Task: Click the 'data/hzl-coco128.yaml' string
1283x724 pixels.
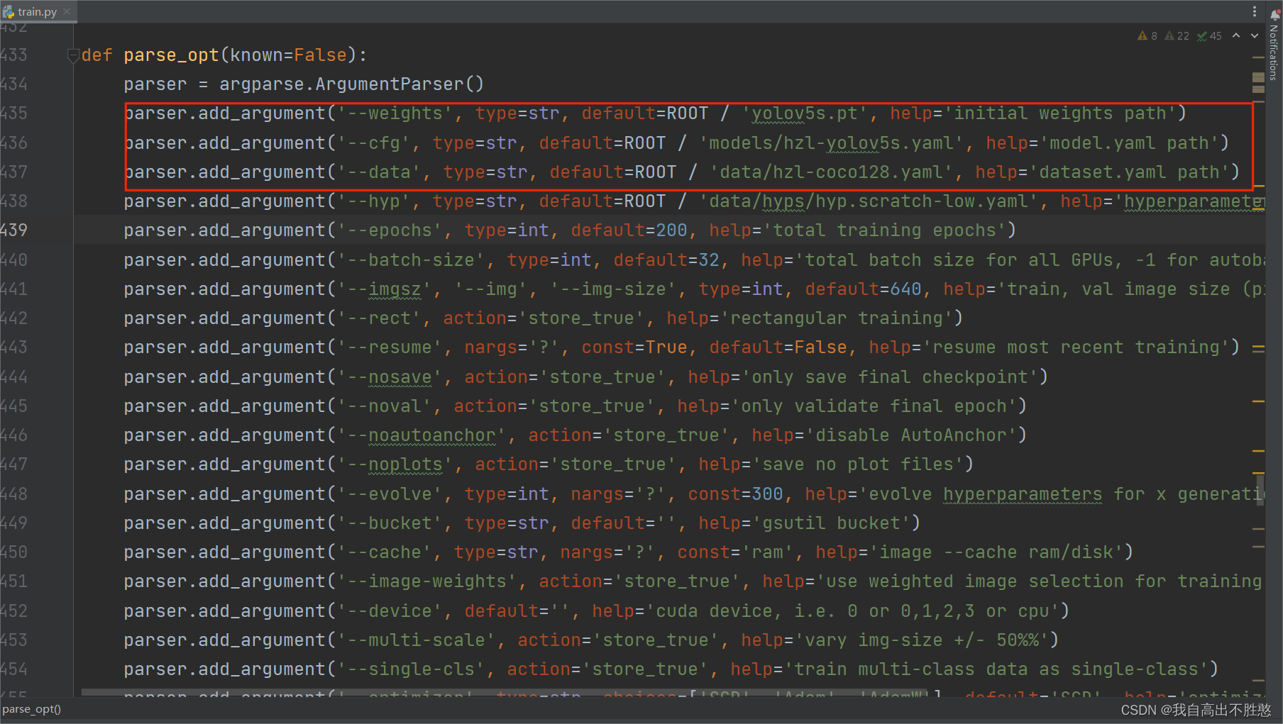Action: 831,172
